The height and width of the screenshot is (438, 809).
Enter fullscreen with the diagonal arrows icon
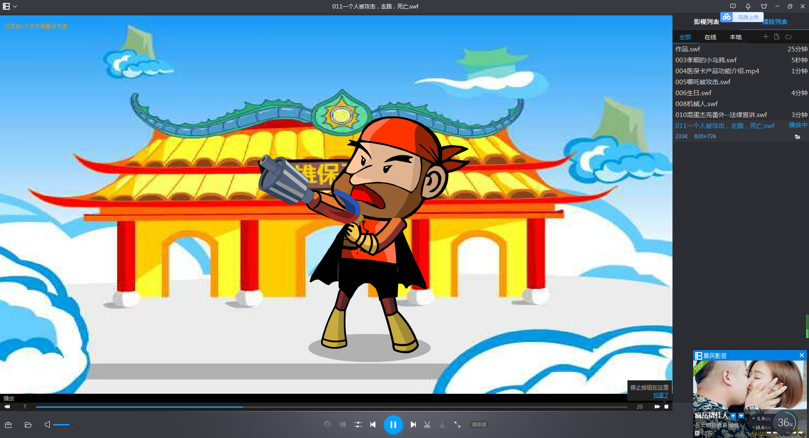tap(457, 425)
